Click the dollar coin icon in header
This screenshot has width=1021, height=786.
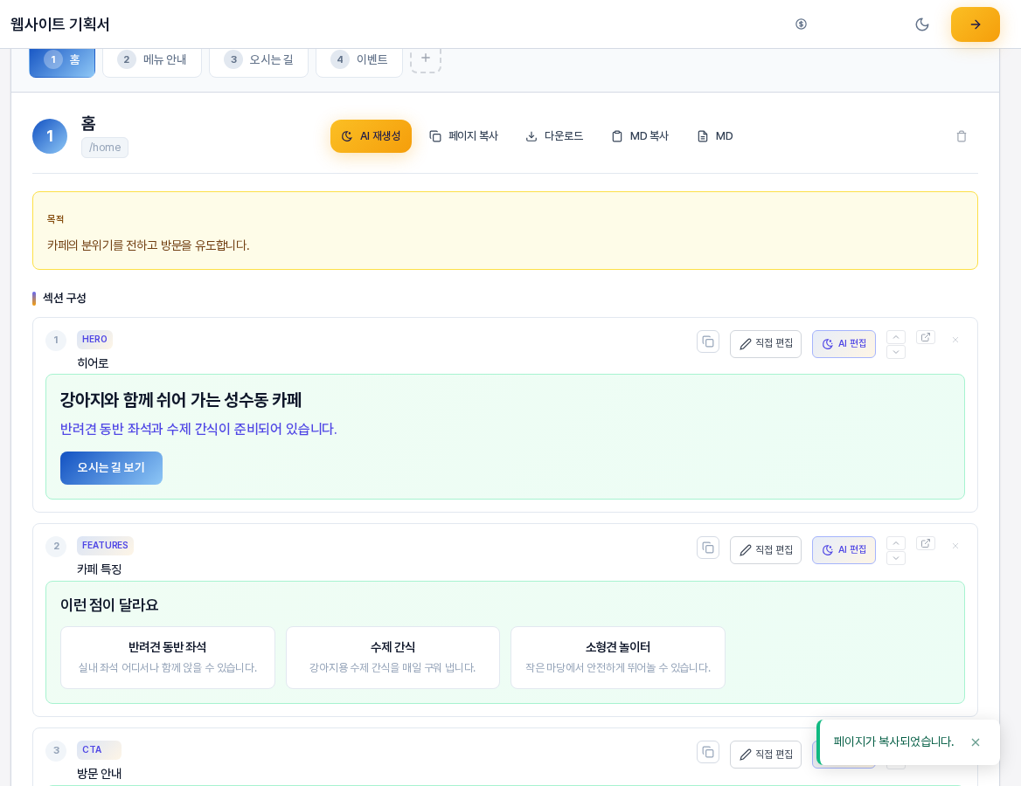click(x=801, y=24)
